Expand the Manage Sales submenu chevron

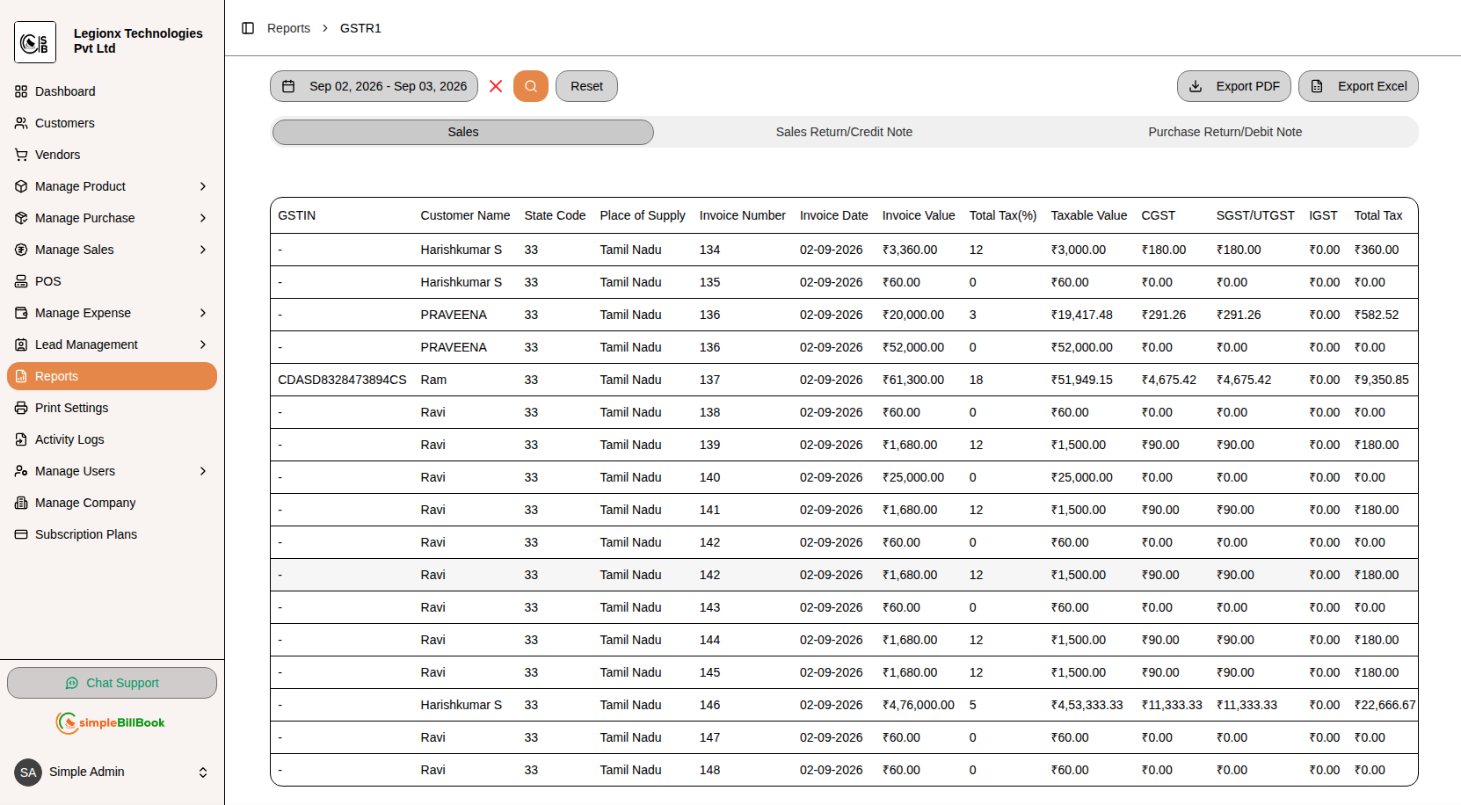(x=203, y=250)
